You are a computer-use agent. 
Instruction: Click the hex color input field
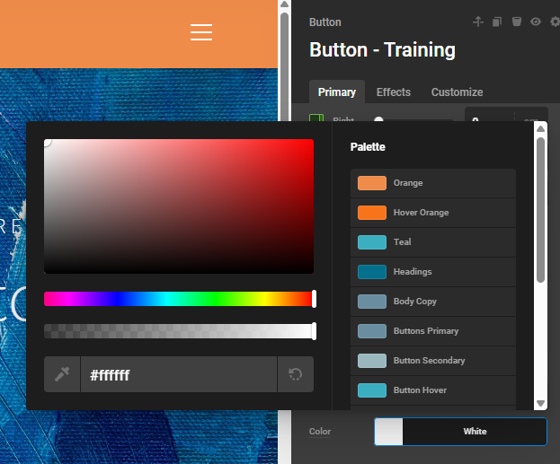click(178, 374)
